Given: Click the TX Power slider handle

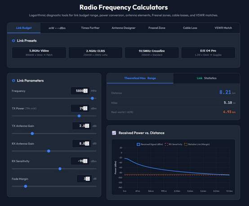Looking at the screenshot, I should point(79,116).
